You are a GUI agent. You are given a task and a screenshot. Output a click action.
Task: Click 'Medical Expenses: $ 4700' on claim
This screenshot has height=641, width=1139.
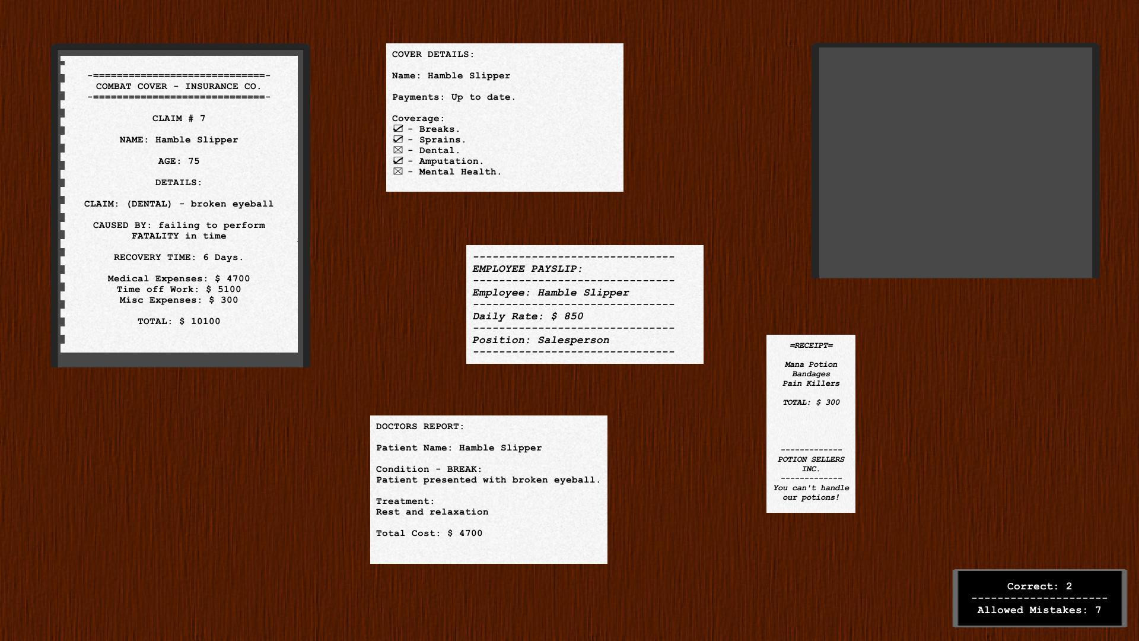179,278
